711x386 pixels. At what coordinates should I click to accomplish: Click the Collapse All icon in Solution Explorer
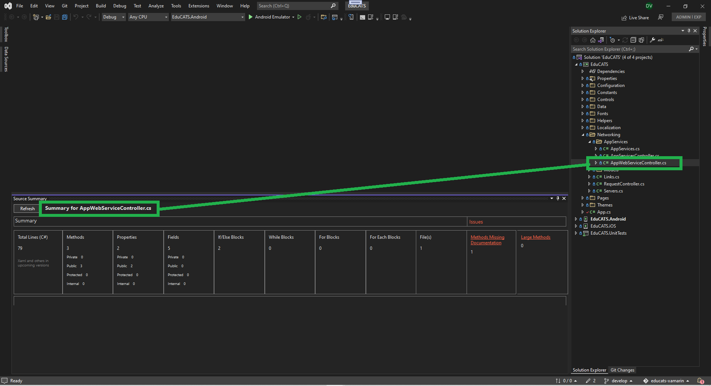coord(633,40)
